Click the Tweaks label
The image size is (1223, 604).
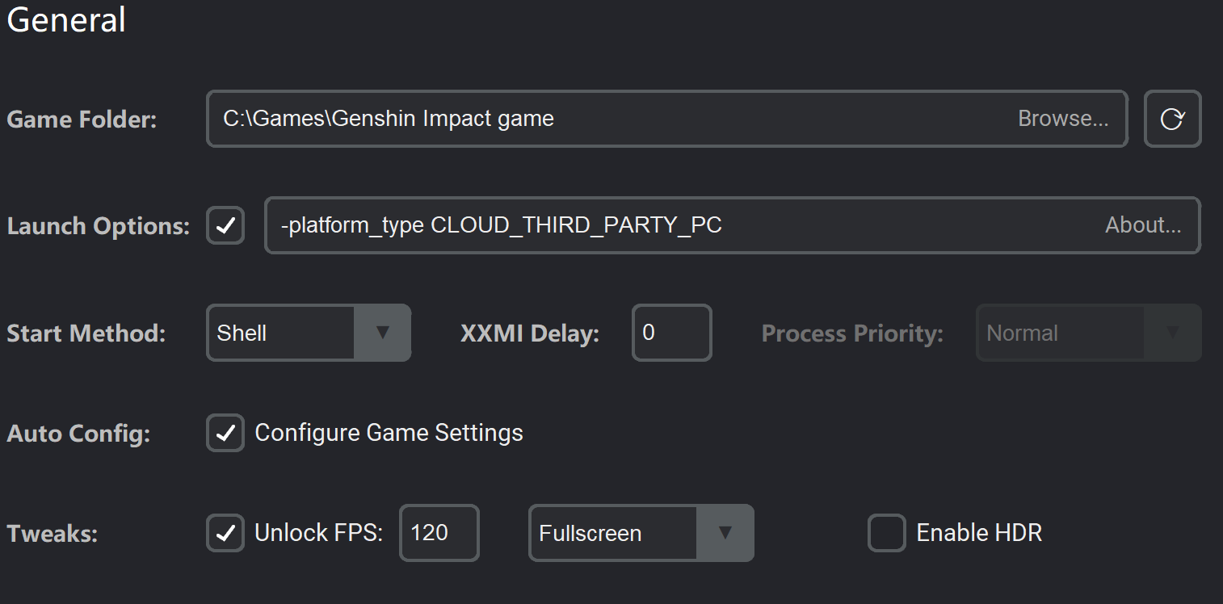(x=52, y=534)
